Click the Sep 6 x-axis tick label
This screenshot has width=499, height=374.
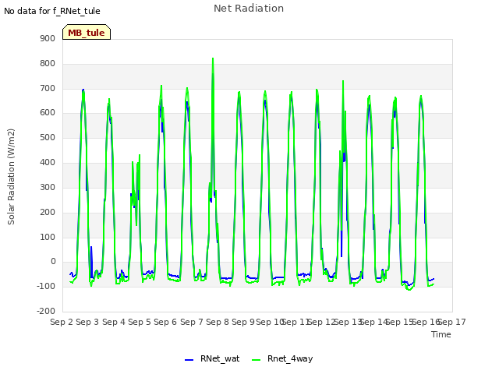click(165, 322)
